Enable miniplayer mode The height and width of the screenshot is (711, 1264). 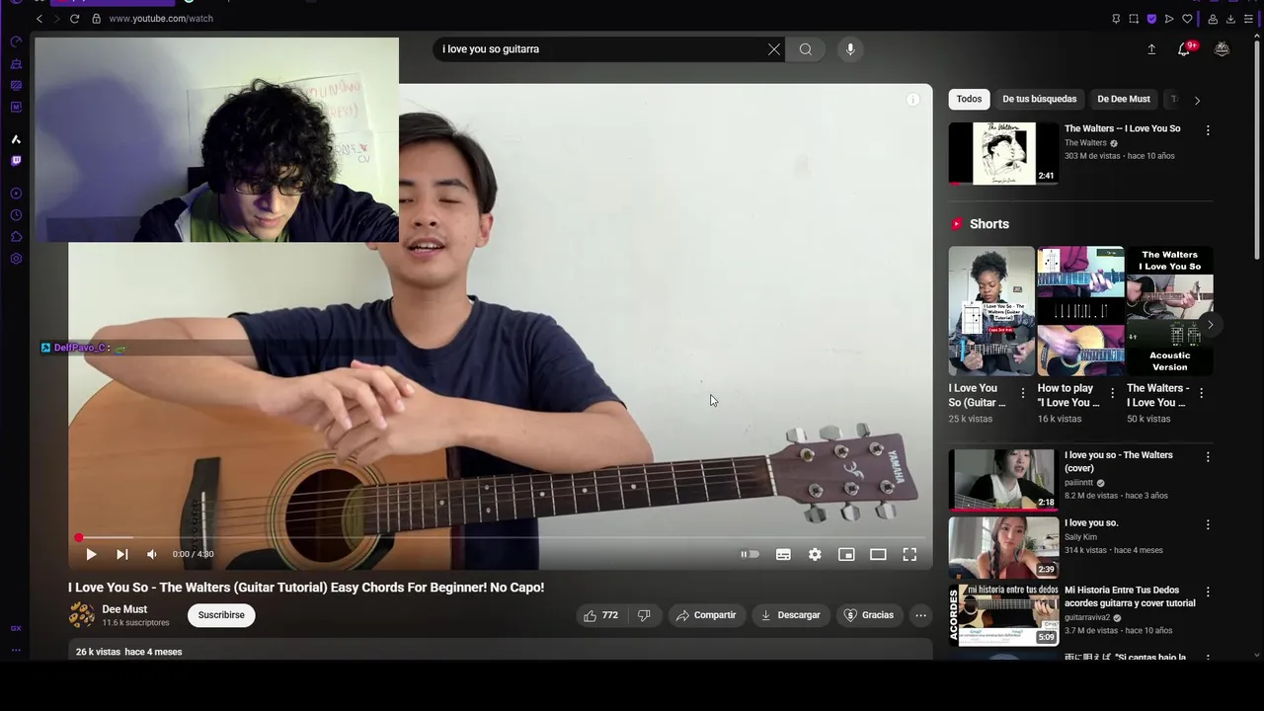(846, 555)
